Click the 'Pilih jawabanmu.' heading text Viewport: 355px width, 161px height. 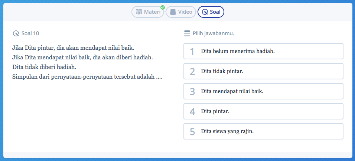(213, 33)
